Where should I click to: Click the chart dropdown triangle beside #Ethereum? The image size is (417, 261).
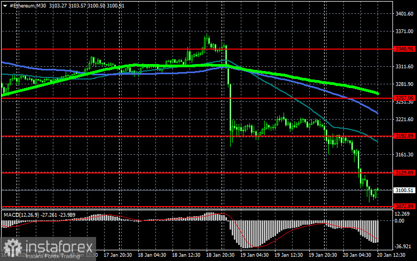click(5, 6)
